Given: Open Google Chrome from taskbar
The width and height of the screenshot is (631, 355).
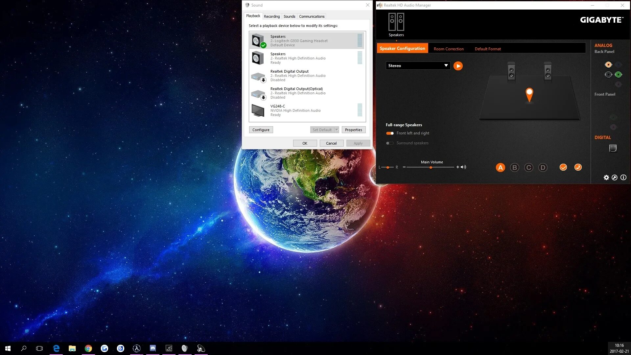Looking at the screenshot, I should tap(88, 348).
